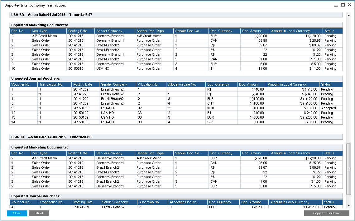Select the SEK currency cell
355x221 pixels.
click(x=221, y=122)
